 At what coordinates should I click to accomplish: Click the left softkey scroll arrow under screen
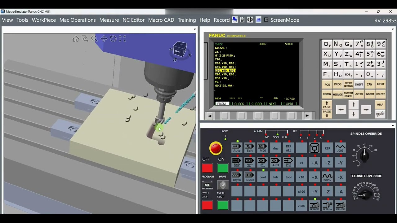point(210,116)
